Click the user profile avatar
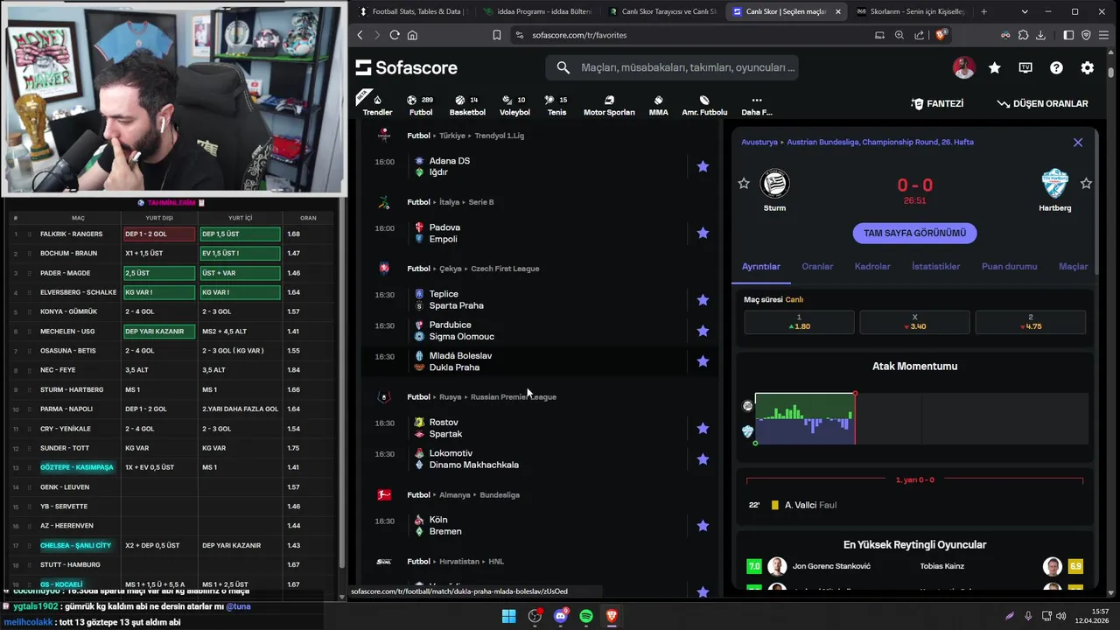The image size is (1120, 630). pos(963,67)
